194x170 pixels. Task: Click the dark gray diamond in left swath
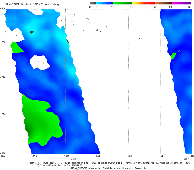pos(32,32)
